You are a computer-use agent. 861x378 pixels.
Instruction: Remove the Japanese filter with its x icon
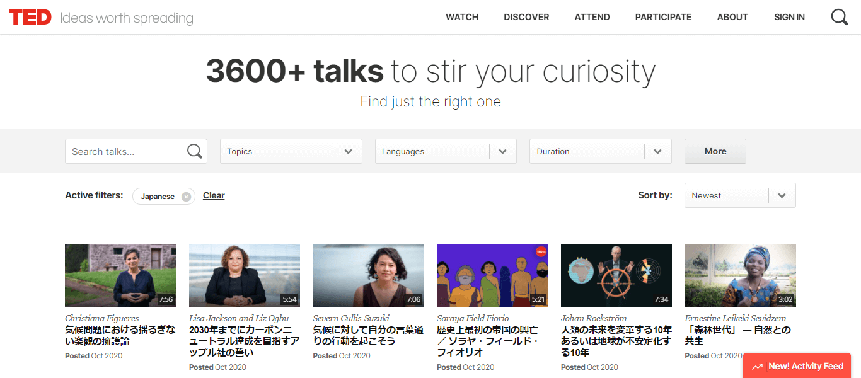[x=186, y=197]
